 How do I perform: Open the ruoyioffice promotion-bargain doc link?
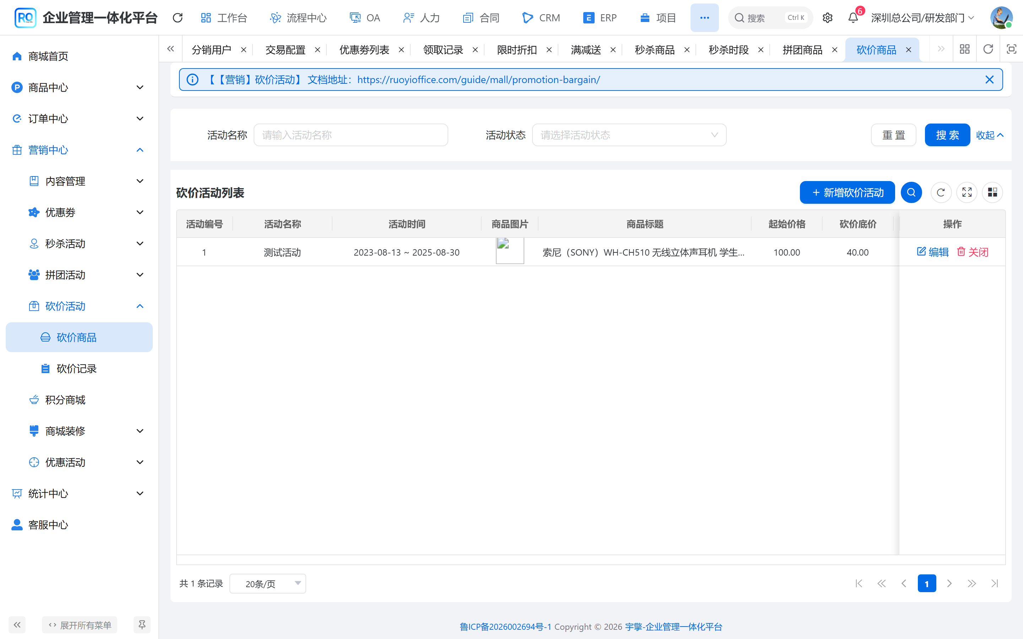tap(478, 80)
